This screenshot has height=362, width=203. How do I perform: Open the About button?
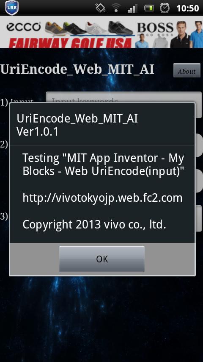click(187, 70)
